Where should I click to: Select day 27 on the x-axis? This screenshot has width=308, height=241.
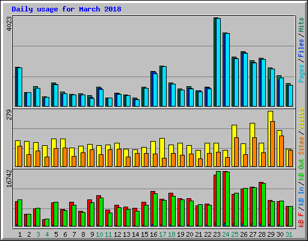click(x=253, y=234)
